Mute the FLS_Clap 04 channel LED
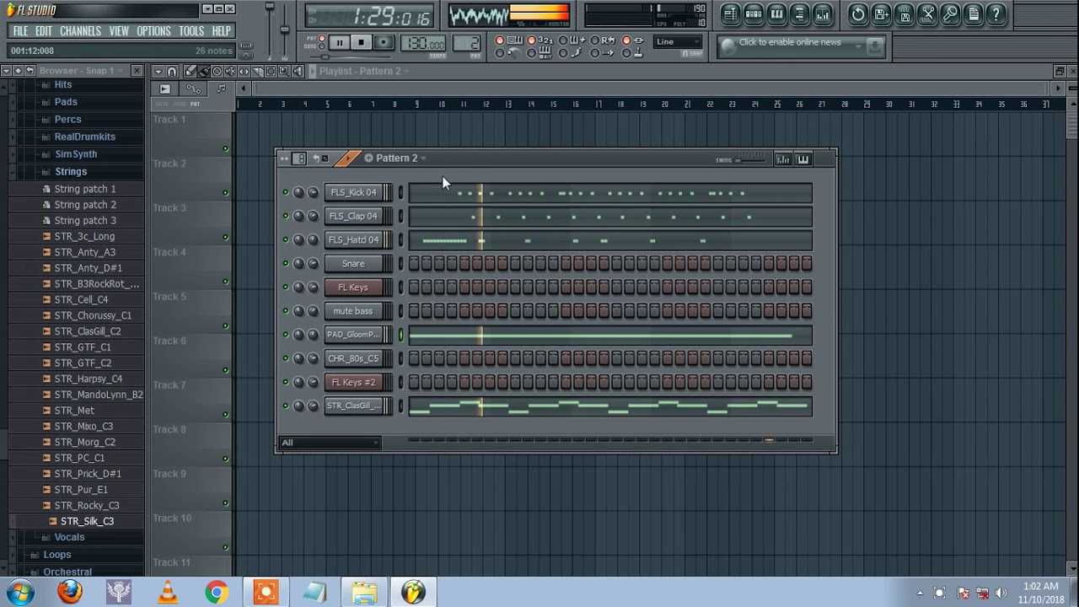 pos(286,216)
